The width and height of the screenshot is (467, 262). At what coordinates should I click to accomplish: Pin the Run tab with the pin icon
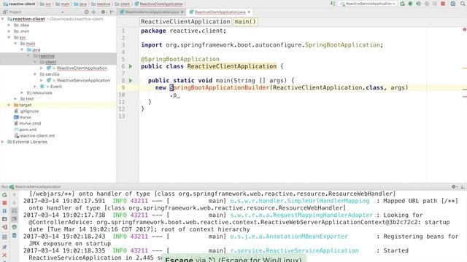pyautogui.click(x=4, y=247)
